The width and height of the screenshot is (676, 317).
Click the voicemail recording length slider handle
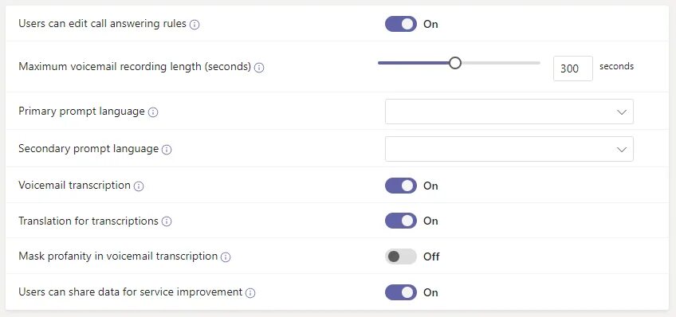[455, 63]
